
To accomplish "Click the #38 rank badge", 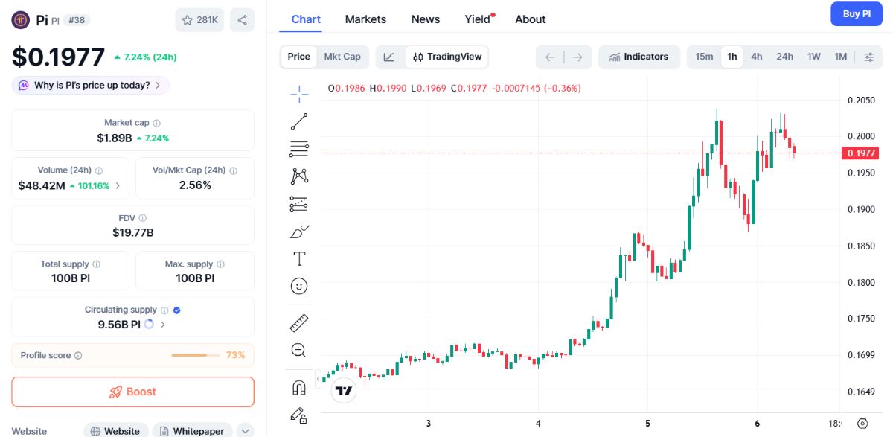I will pos(77,20).
